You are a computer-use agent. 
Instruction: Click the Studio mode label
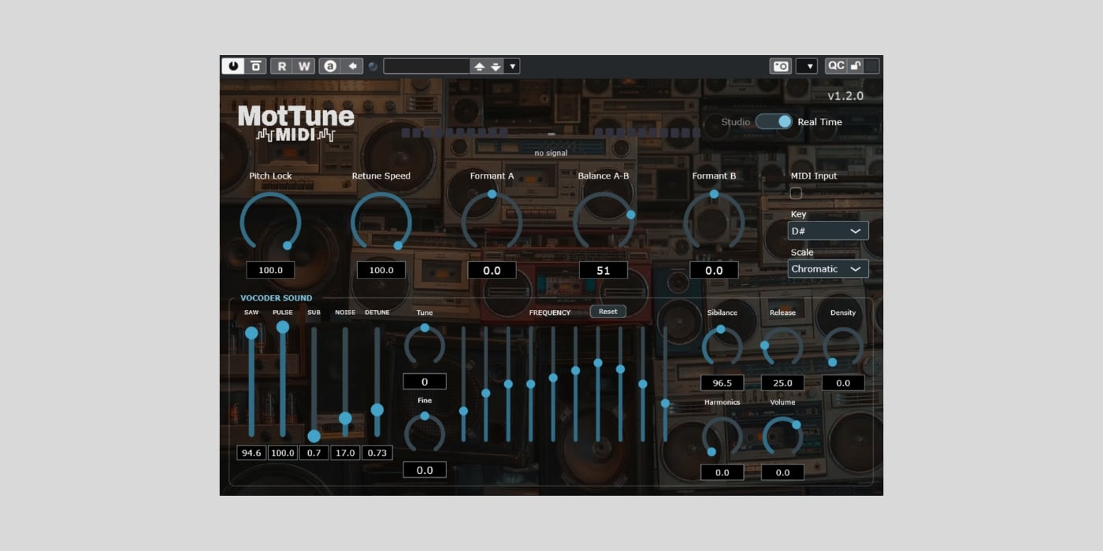pos(736,122)
